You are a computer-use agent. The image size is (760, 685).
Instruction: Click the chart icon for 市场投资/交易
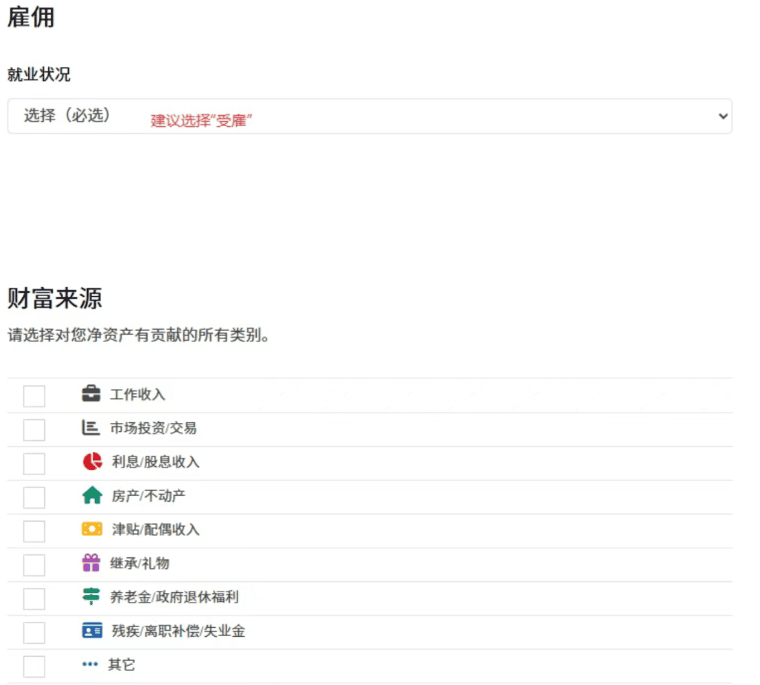pyautogui.click(x=91, y=427)
